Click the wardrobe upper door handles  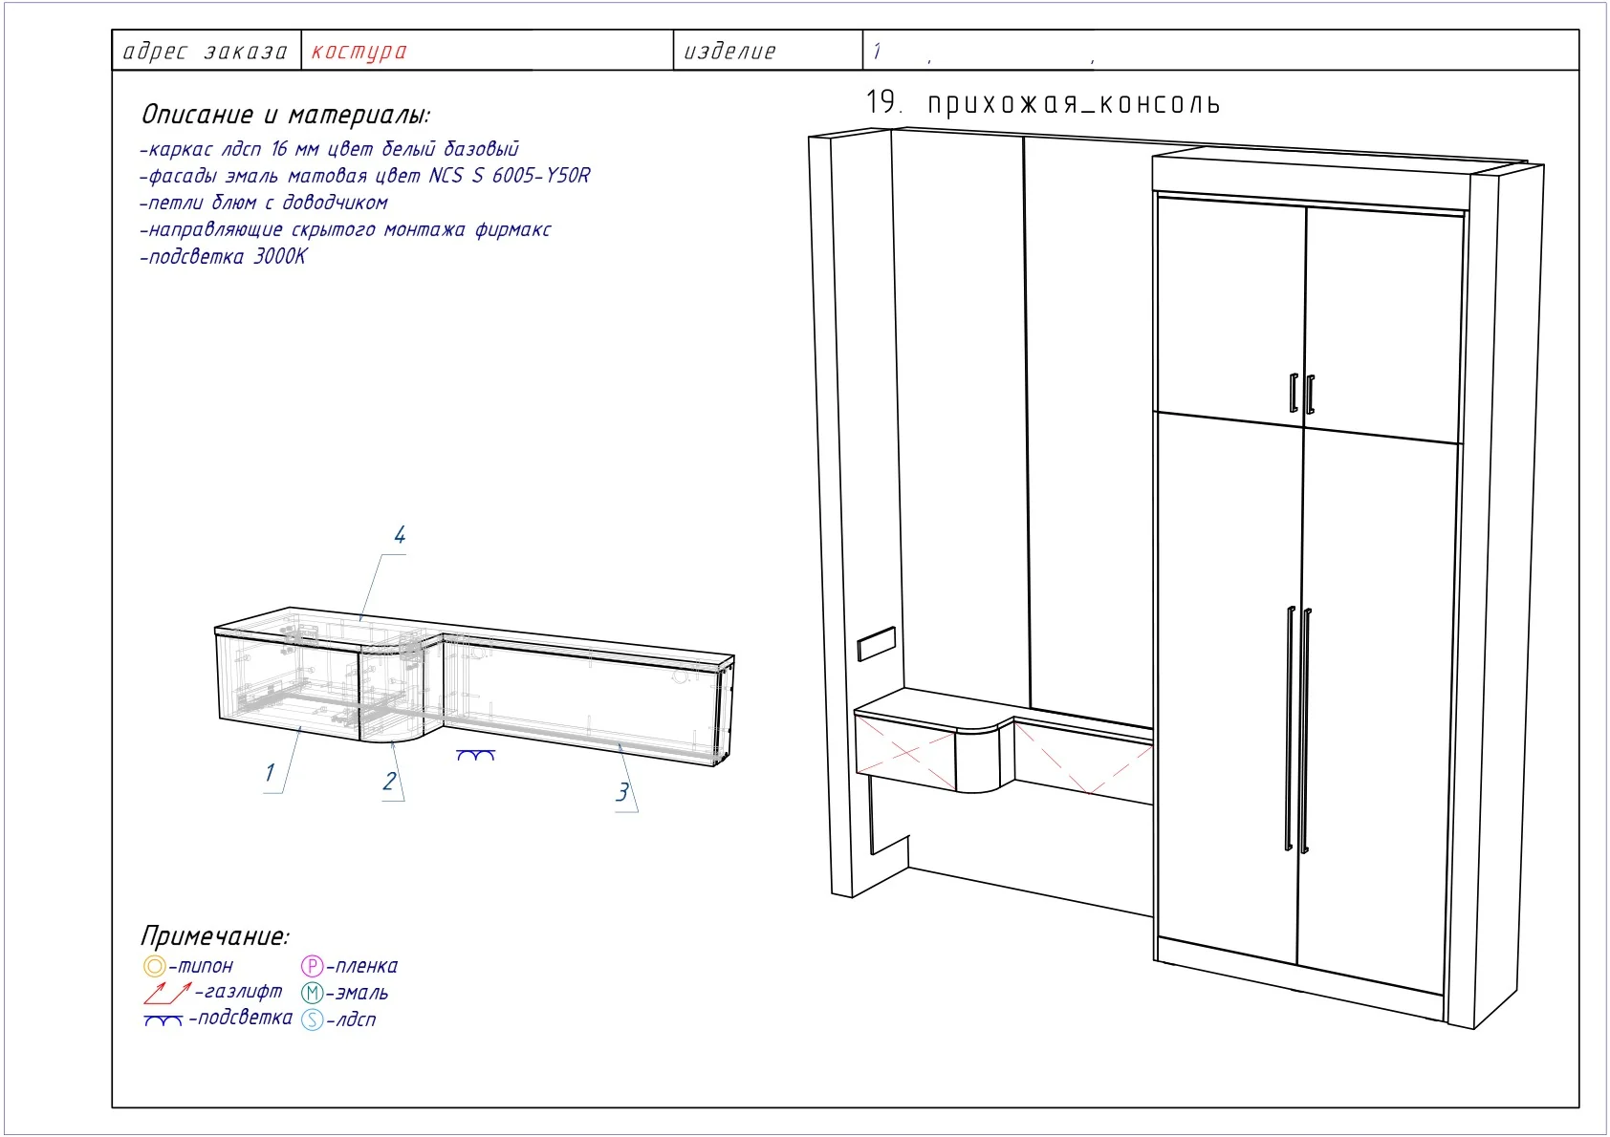[1302, 393]
